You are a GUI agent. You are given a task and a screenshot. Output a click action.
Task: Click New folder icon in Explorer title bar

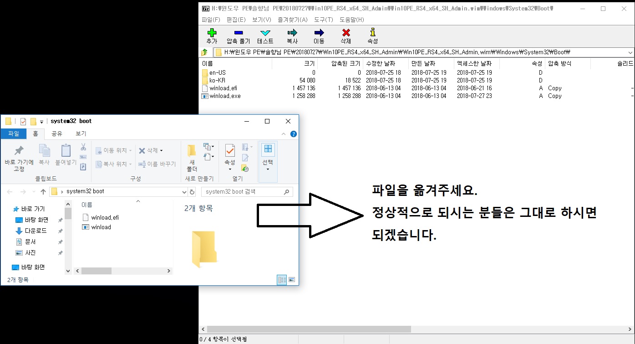click(33, 121)
